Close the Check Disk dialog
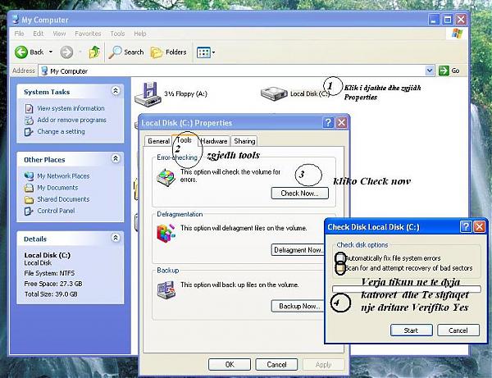Image resolution: width=492 pixels, height=378 pixels. click(x=480, y=226)
